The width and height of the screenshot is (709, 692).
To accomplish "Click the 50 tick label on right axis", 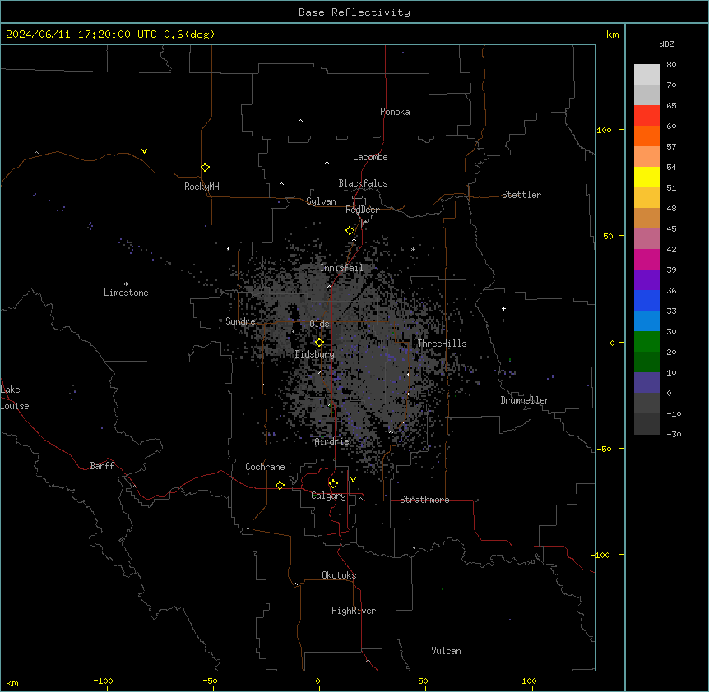I will tap(608, 236).
